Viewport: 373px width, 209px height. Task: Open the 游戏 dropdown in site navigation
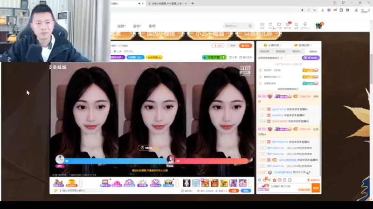[x=137, y=26]
